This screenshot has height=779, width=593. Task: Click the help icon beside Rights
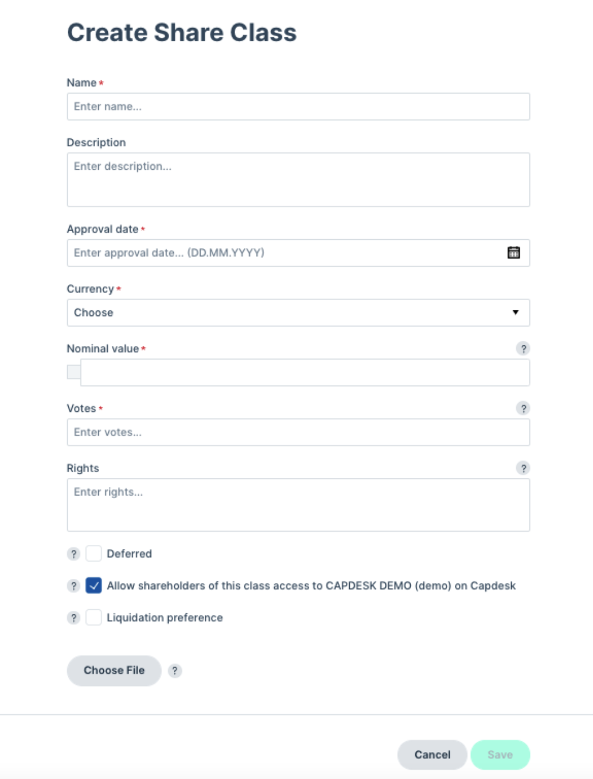coord(522,468)
